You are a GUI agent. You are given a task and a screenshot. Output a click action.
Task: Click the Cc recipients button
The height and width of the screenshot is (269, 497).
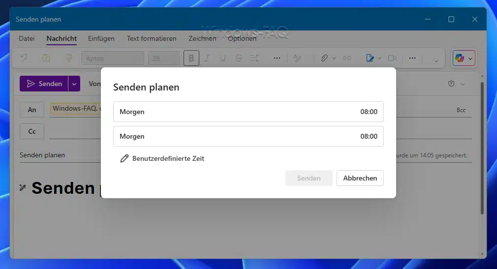point(32,131)
